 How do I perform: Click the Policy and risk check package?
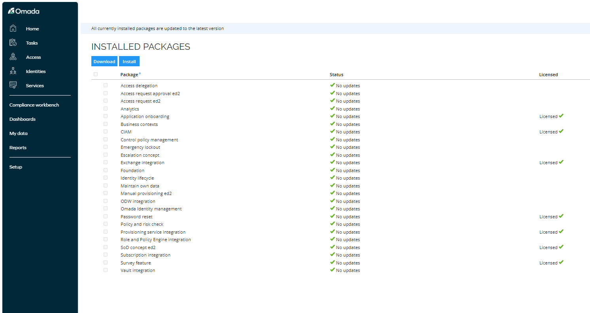click(142, 224)
